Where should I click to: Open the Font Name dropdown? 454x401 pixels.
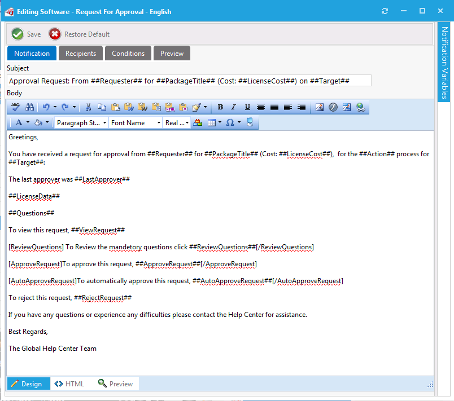pos(135,122)
